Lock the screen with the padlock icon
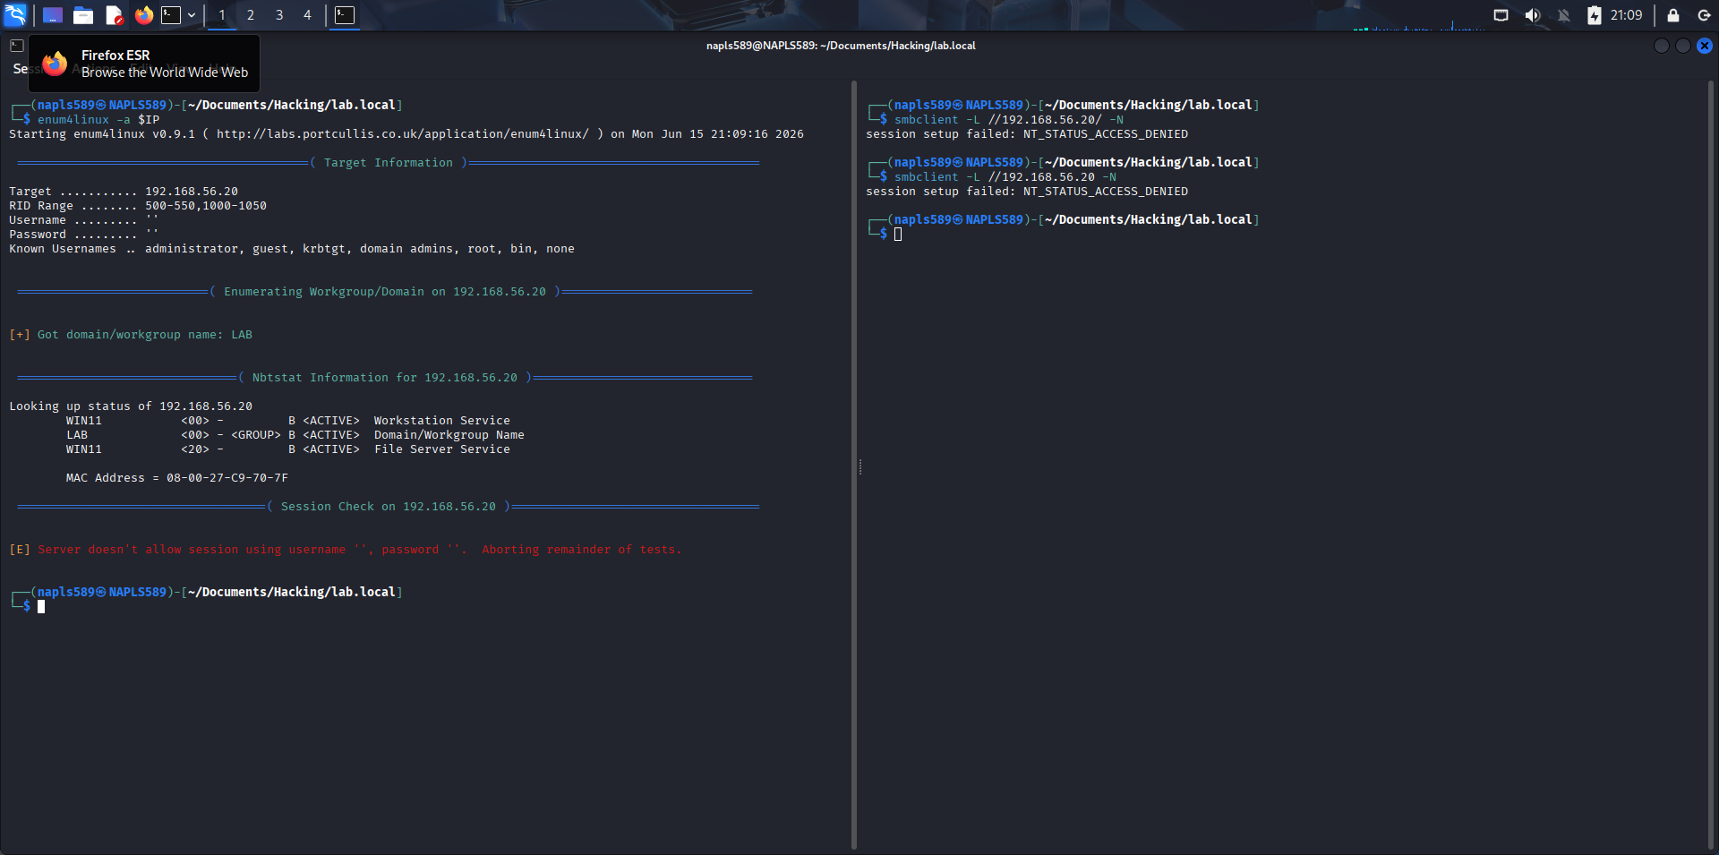Viewport: 1719px width, 855px height. point(1672,15)
